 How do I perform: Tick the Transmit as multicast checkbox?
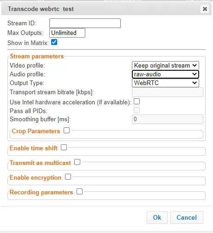tap(77, 162)
